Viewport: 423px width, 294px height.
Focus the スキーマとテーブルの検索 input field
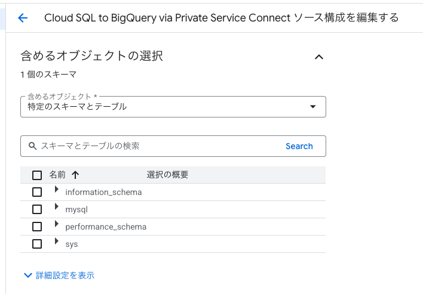[159, 146]
